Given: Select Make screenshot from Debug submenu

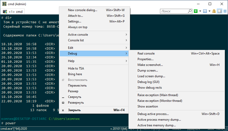Looking at the screenshot, I should [150, 65].
